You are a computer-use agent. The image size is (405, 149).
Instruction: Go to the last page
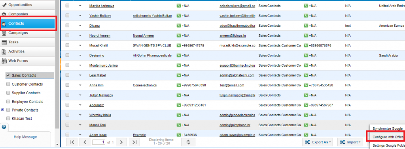click(x=134, y=142)
